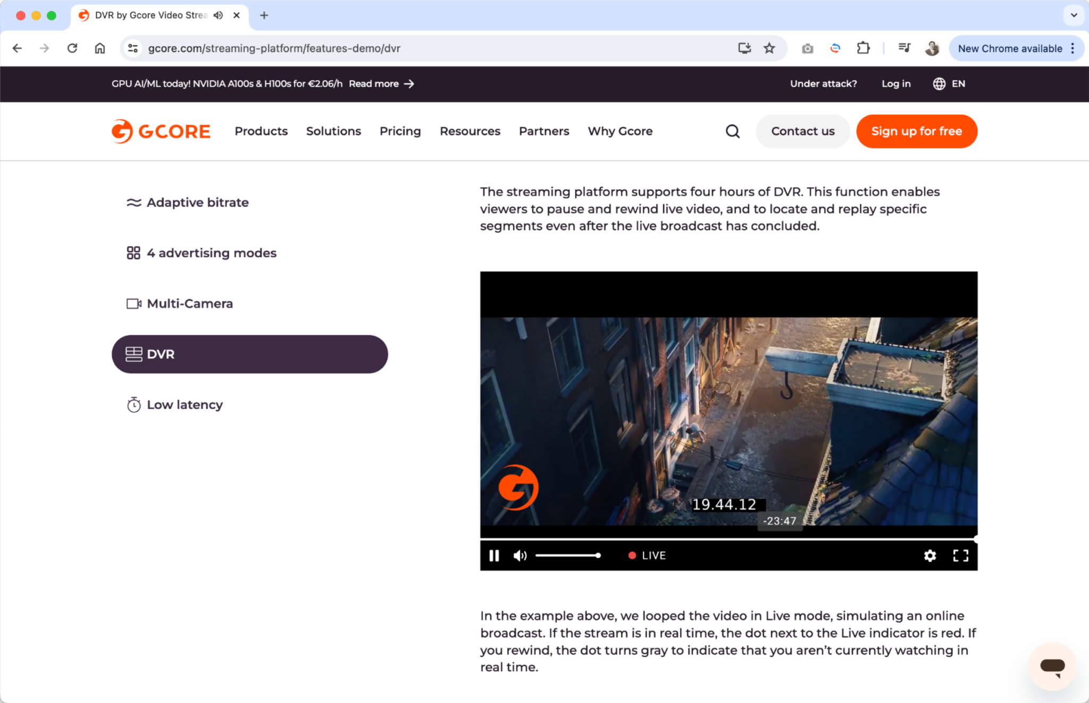Screen dimensions: 1089x703
Task: Expand the language selector EN dropdown
Action: (950, 83)
